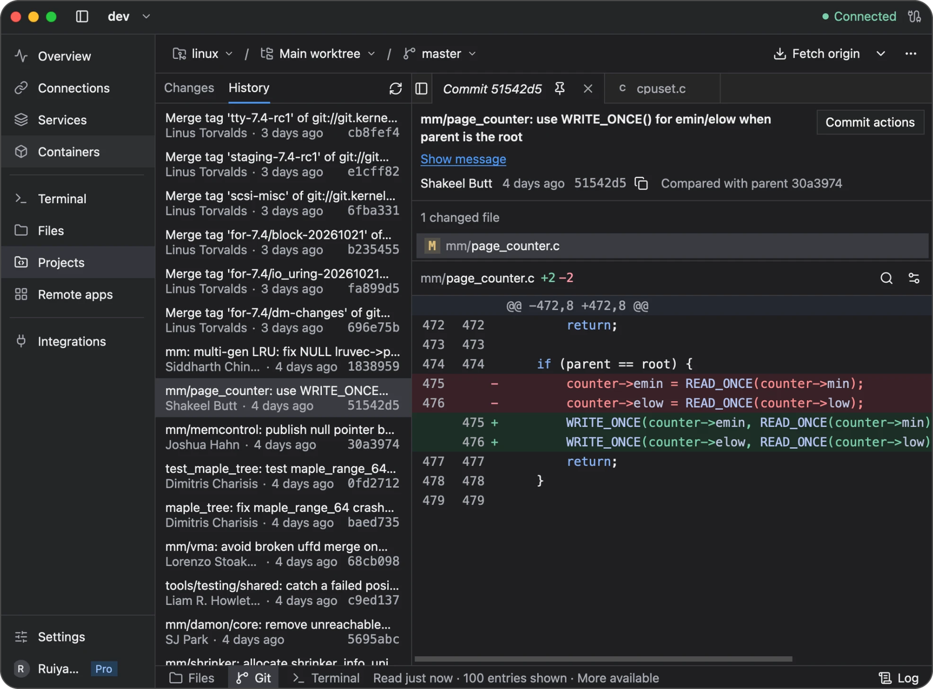Screen dimensions: 933x689
Task: Click the Show message link
Action: [x=463, y=159]
